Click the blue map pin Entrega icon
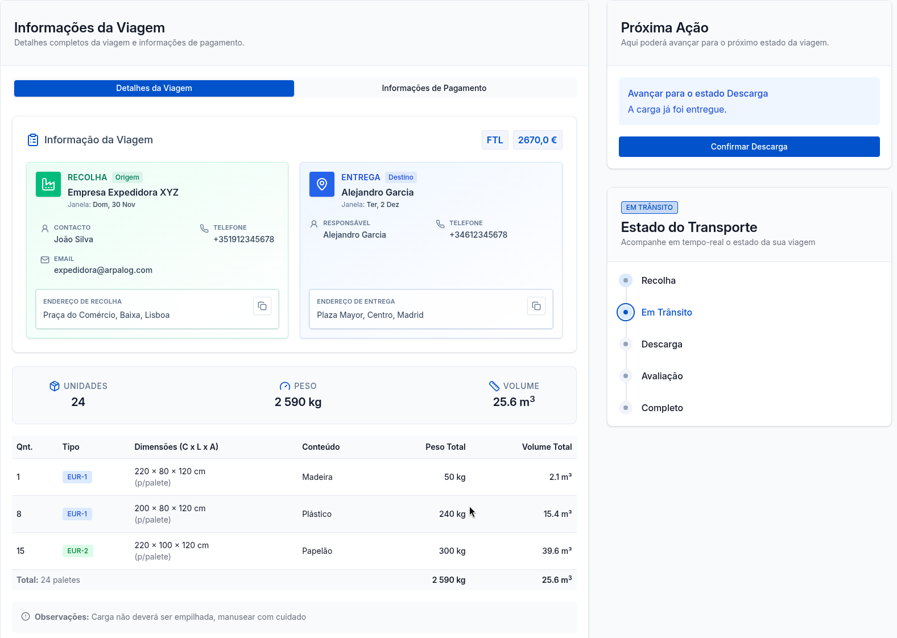Viewport: 897px width, 638px height. (x=322, y=184)
